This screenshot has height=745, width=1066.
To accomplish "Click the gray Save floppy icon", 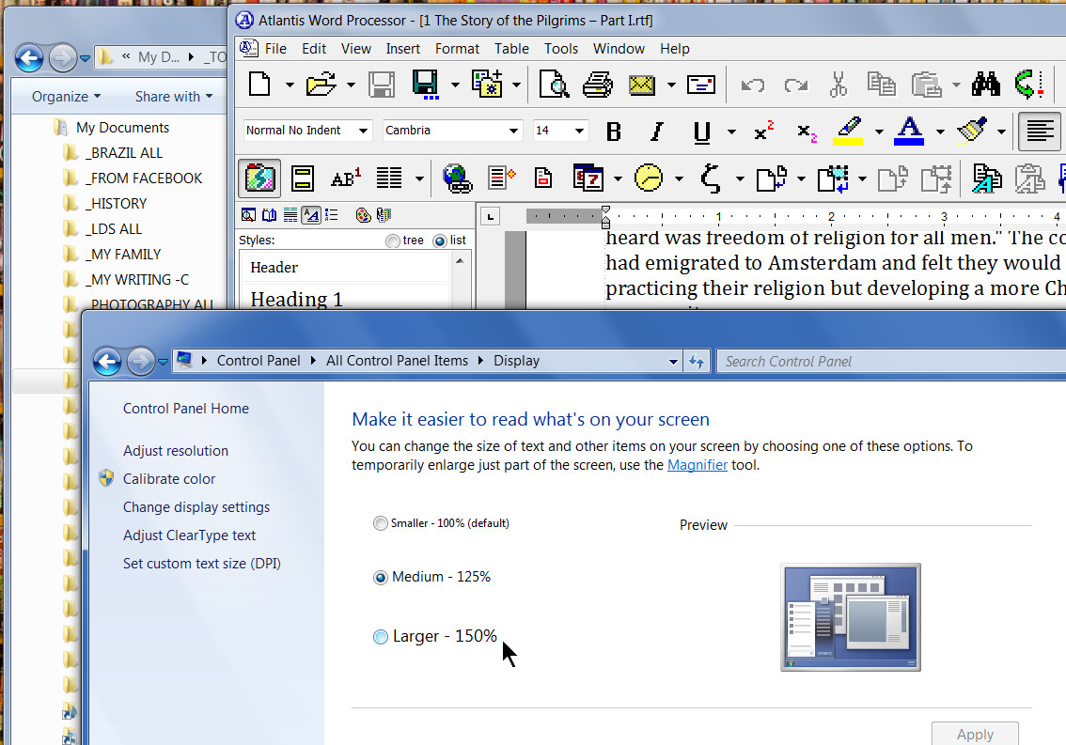I will click(x=382, y=85).
